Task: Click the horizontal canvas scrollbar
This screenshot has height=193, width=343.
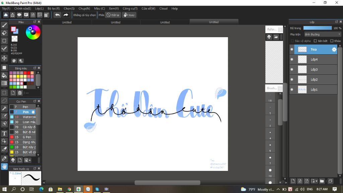Action: [167, 183]
